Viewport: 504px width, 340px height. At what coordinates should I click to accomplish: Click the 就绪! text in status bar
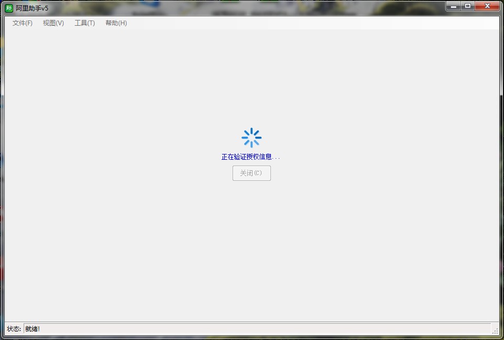pyautogui.click(x=34, y=328)
